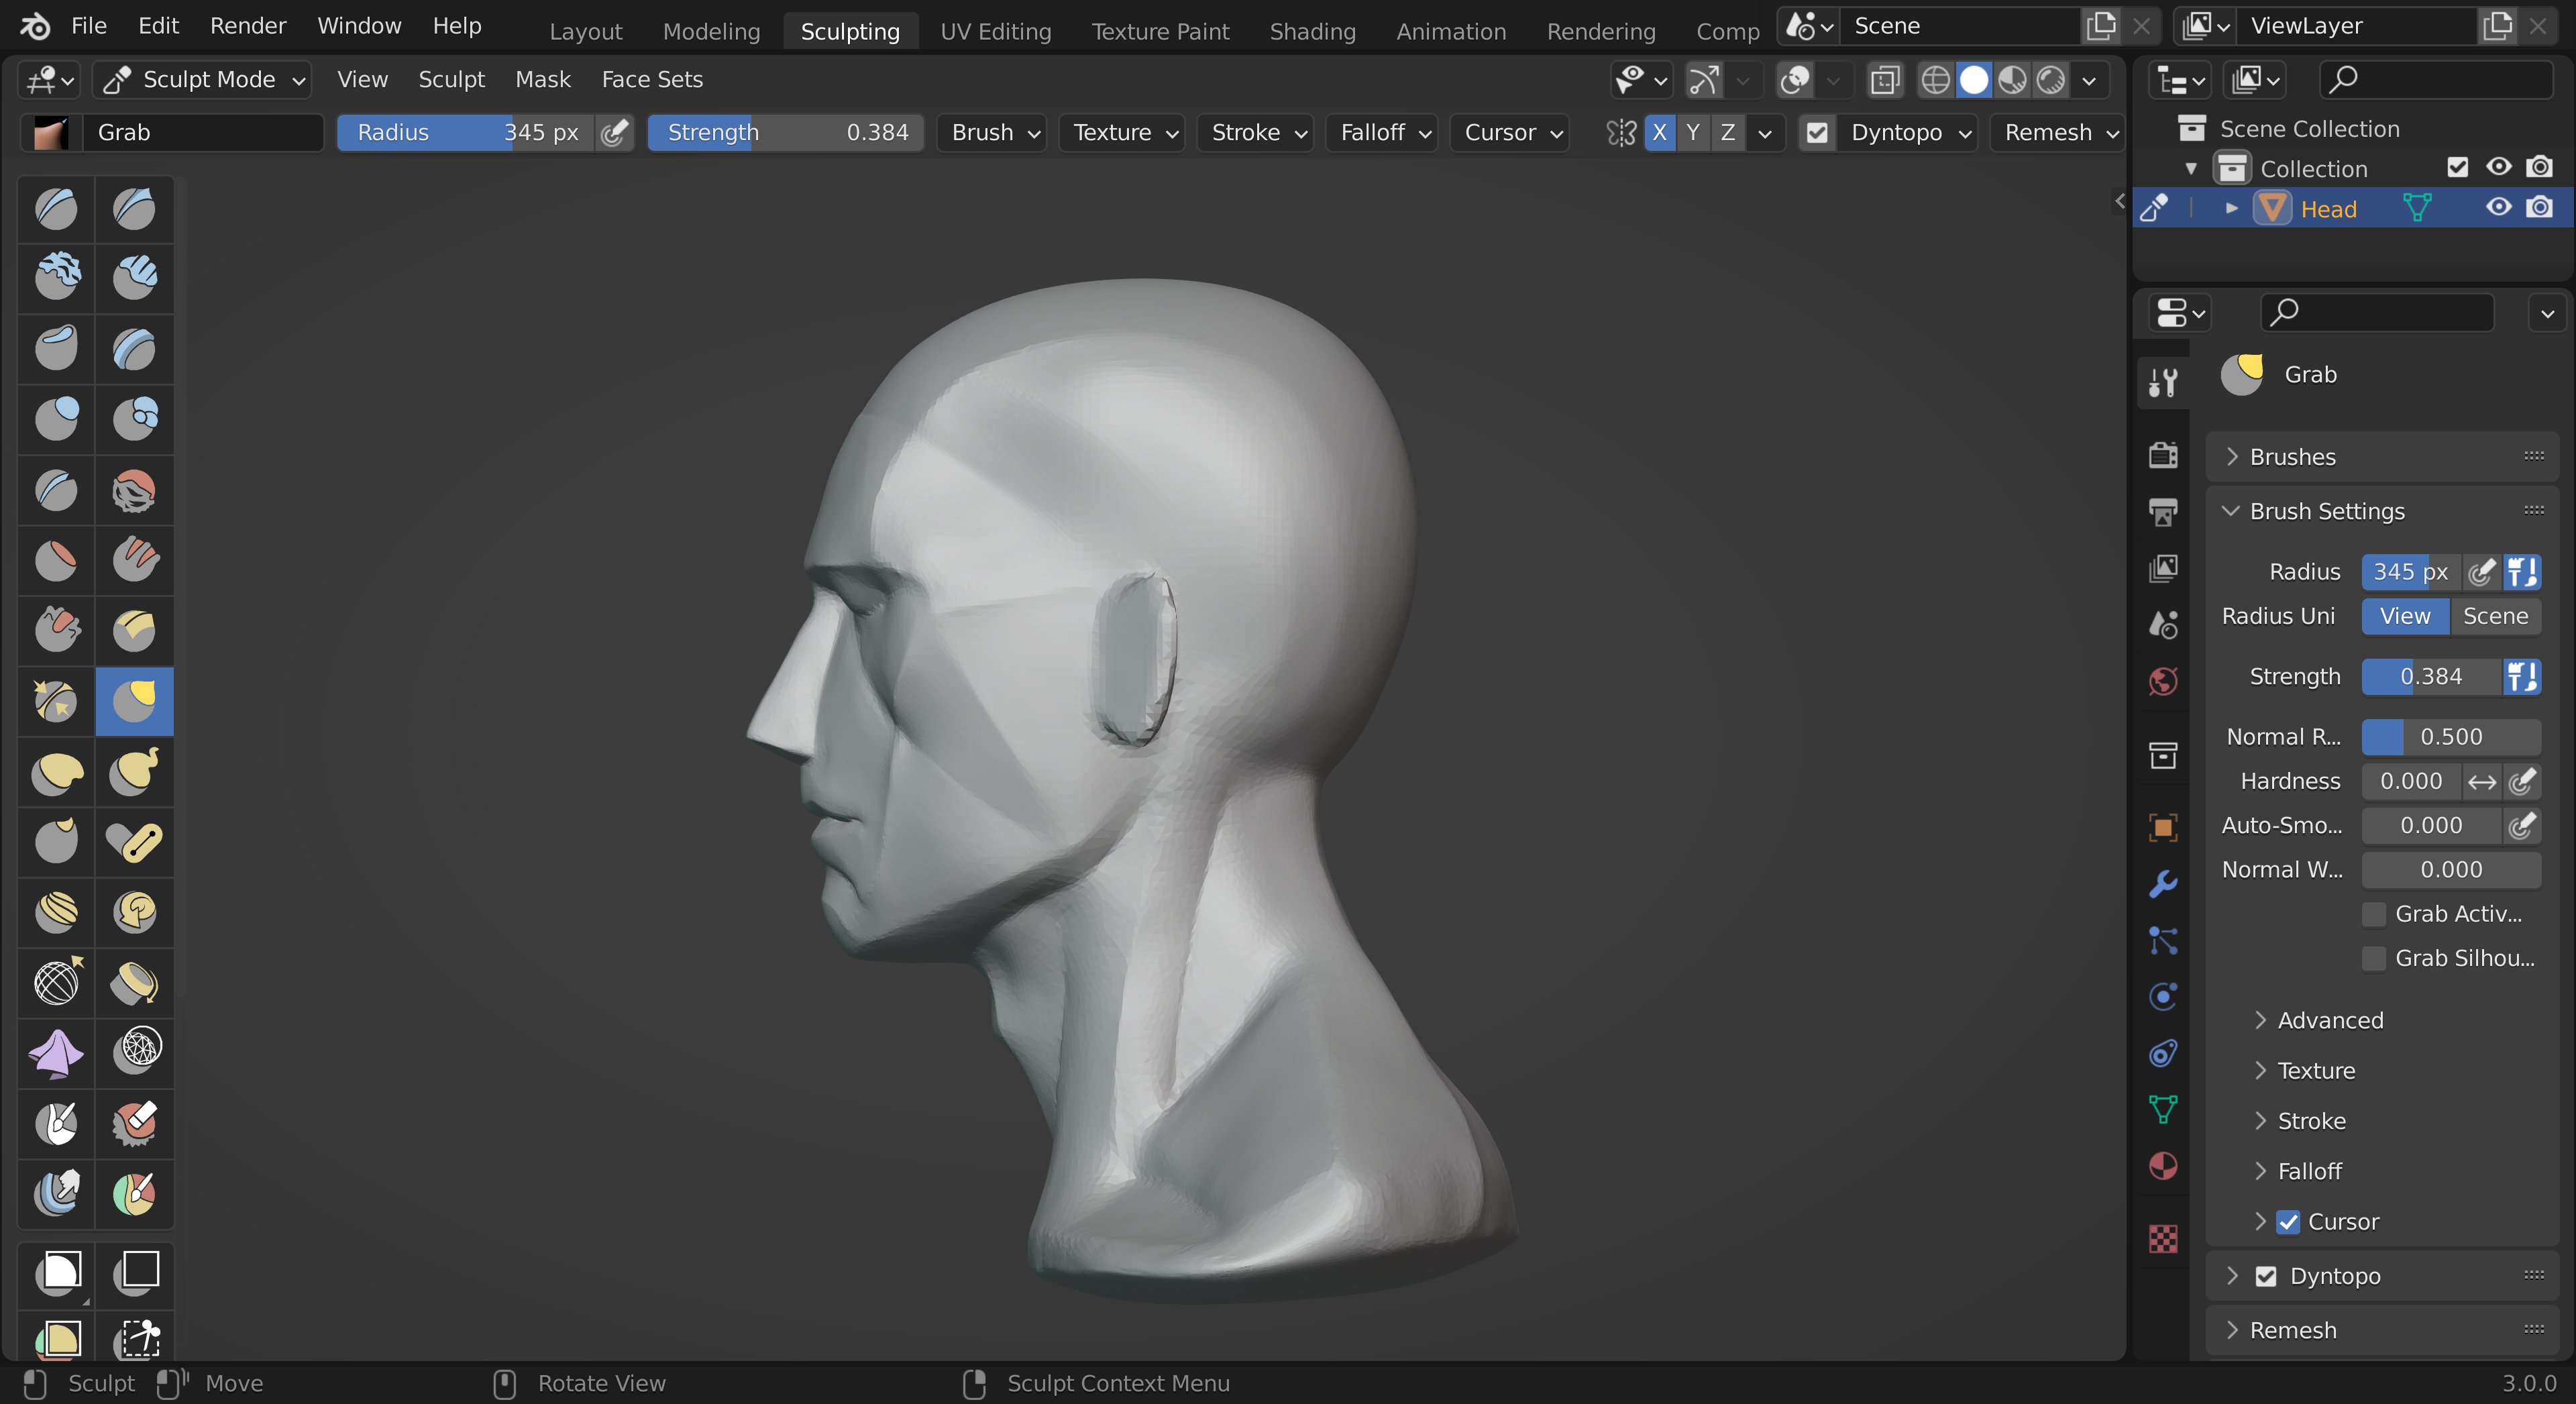
Task: Hide the Head object in viewport
Action: point(2498,208)
